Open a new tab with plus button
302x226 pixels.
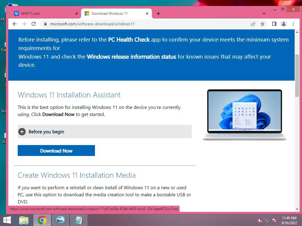(158, 14)
